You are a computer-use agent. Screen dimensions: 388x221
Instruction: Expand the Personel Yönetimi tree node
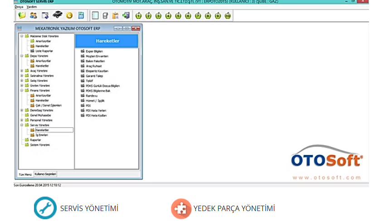click(22, 120)
